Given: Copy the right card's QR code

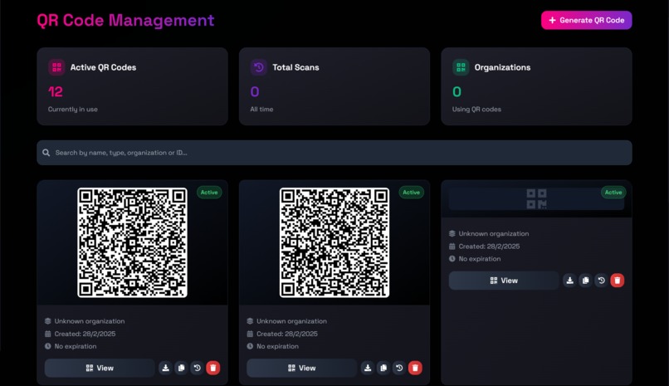Looking at the screenshot, I should pos(585,281).
